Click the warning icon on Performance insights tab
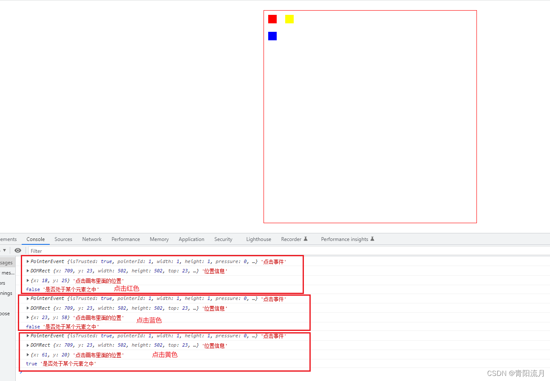This screenshot has height=381, width=550. tap(372, 239)
